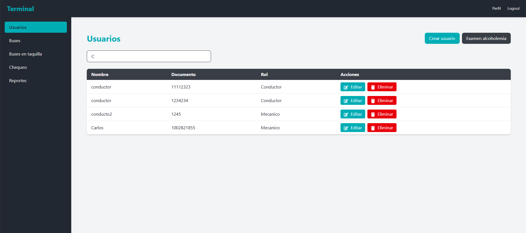Open Examen alcoholemia button
Screen dimensions: 526x233
pos(486,38)
